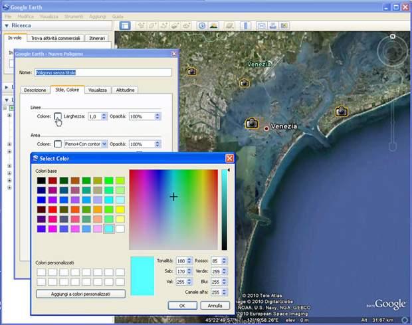Screen dimensions: 412x325
Task: Select the Stile, Colore tab
Action: click(x=67, y=90)
